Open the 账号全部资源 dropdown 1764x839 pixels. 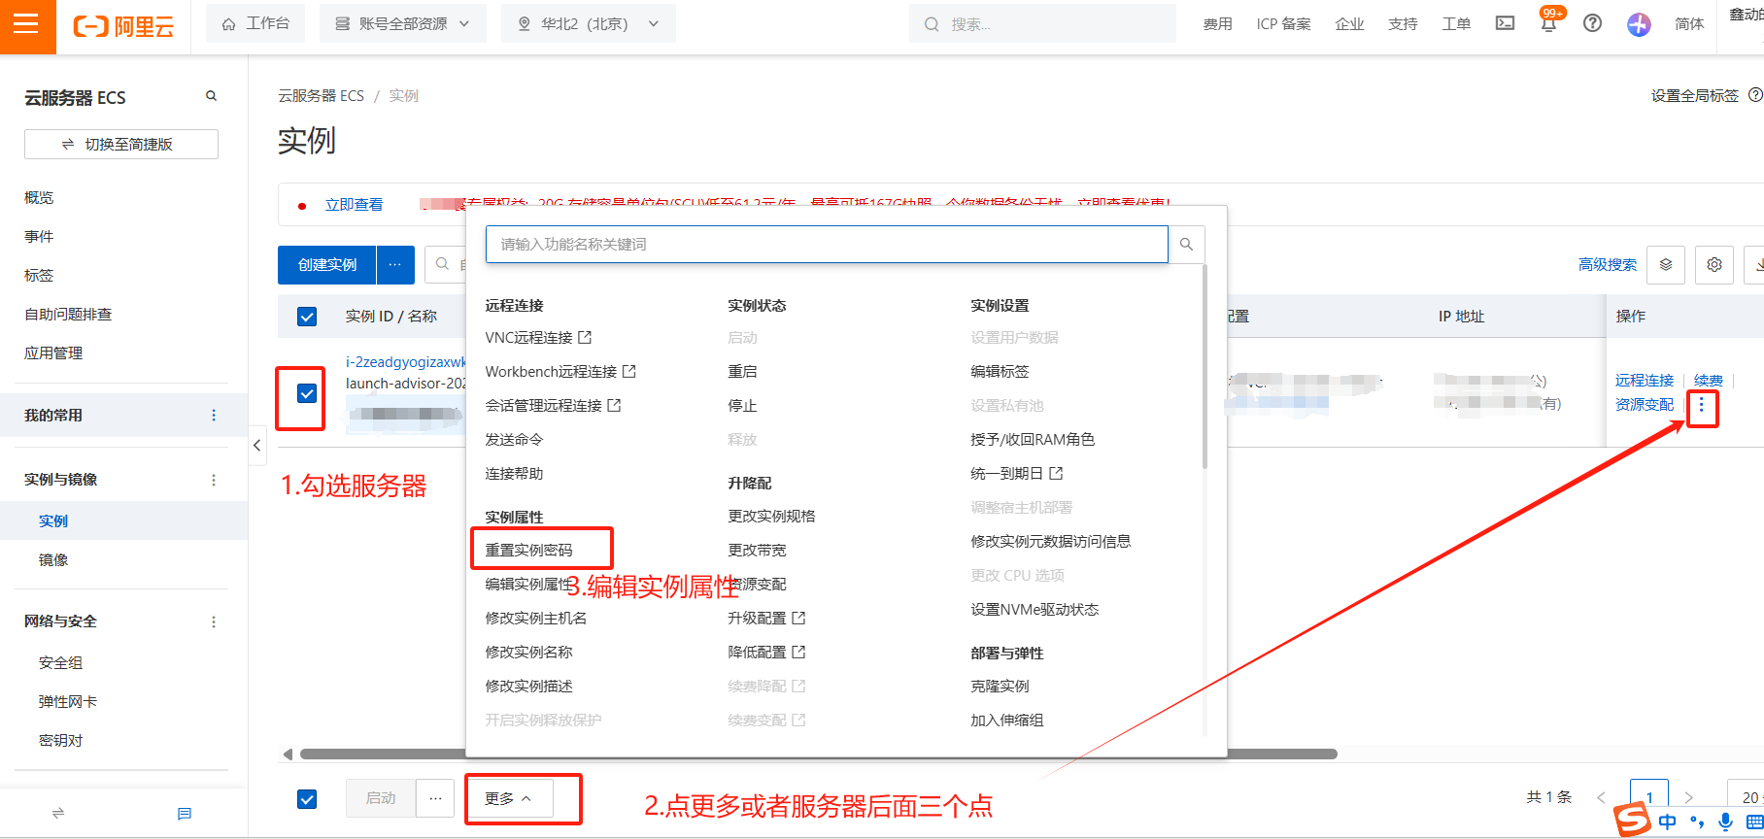pyautogui.click(x=402, y=24)
